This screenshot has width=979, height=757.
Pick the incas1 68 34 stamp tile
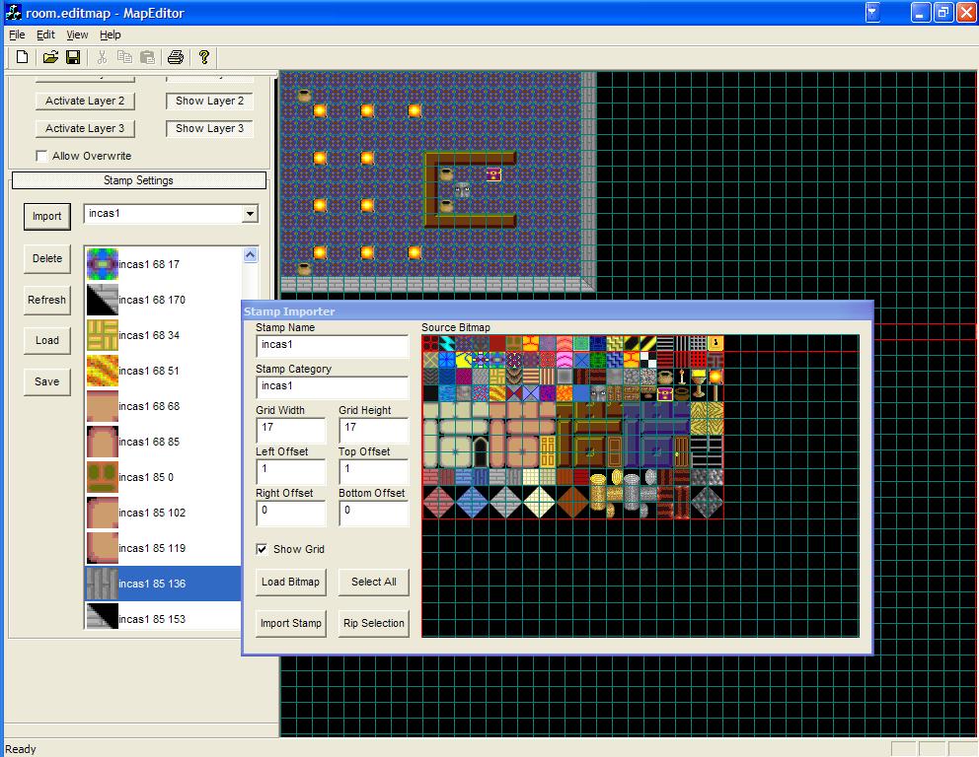102,335
